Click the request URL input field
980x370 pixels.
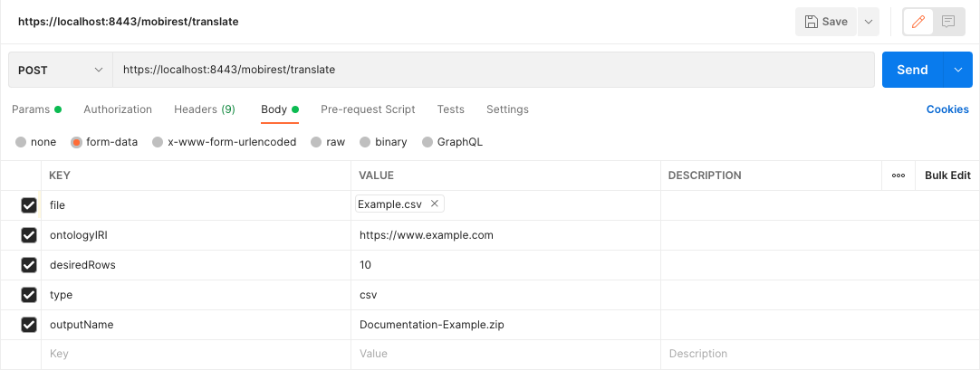[x=493, y=70]
